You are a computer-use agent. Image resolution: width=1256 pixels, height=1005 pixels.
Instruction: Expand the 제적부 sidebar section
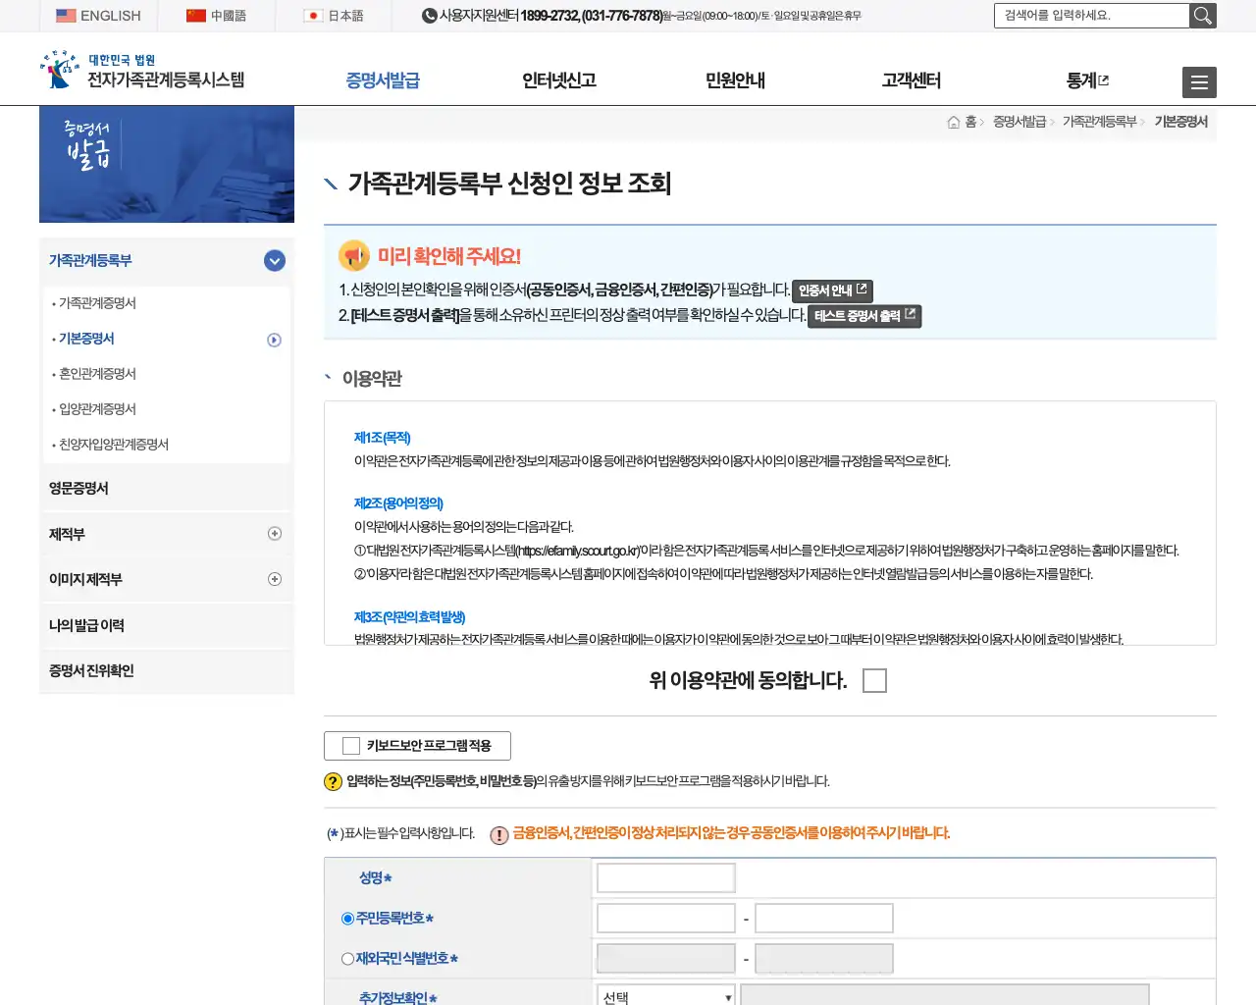pos(274,533)
